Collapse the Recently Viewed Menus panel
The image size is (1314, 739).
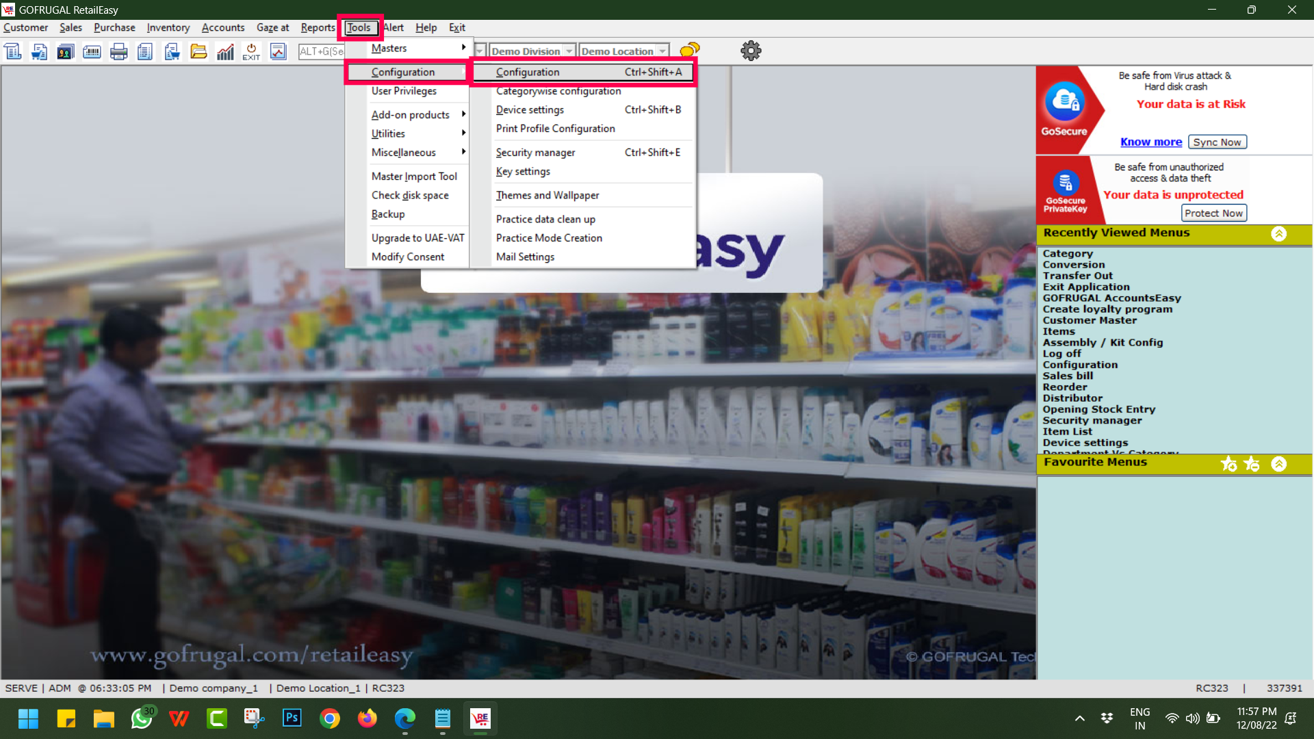1278,234
